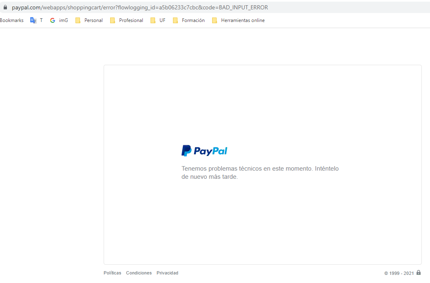Open the Google imG bookmark
The height and width of the screenshot is (283, 430).
coord(59,20)
